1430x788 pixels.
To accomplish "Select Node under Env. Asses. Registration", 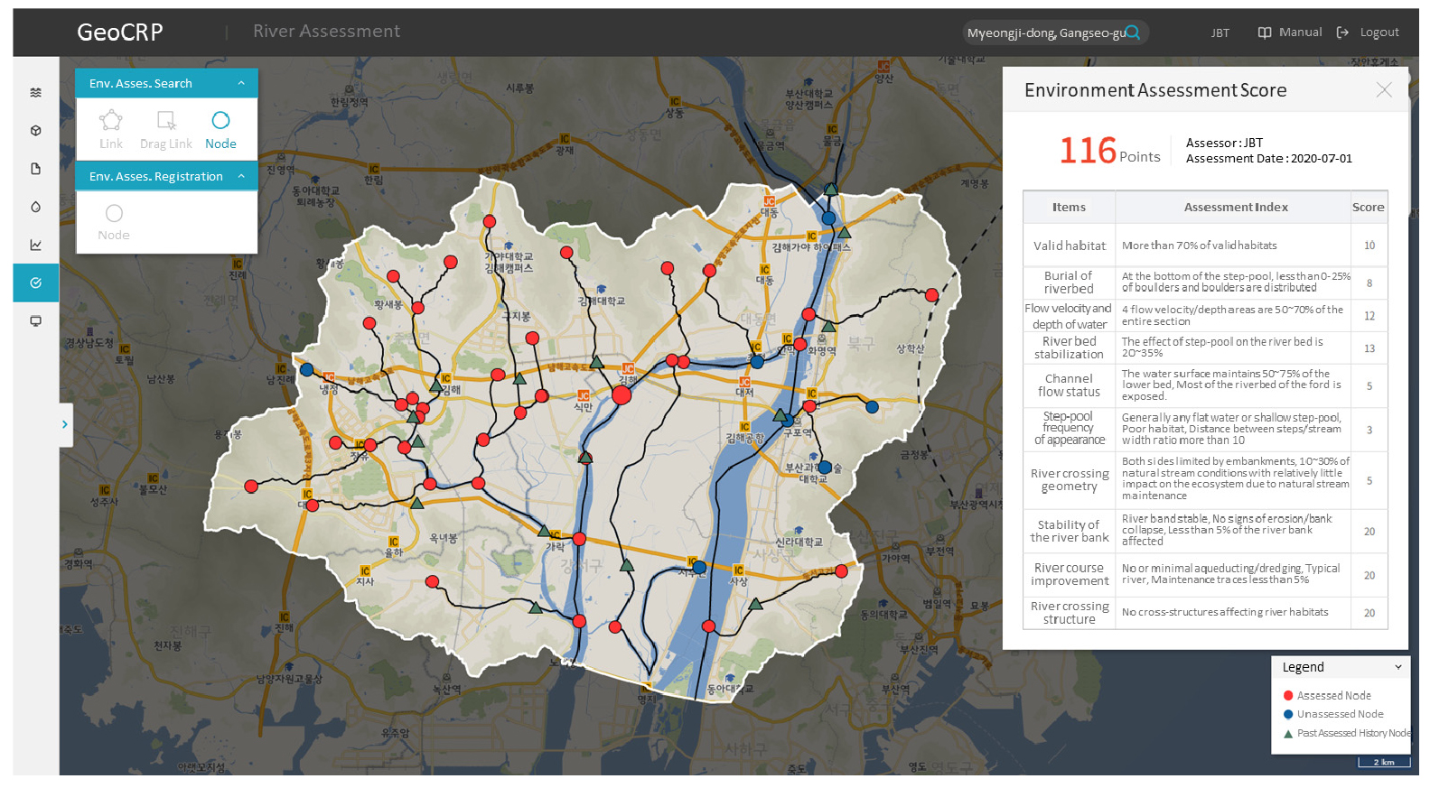I will click(114, 222).
